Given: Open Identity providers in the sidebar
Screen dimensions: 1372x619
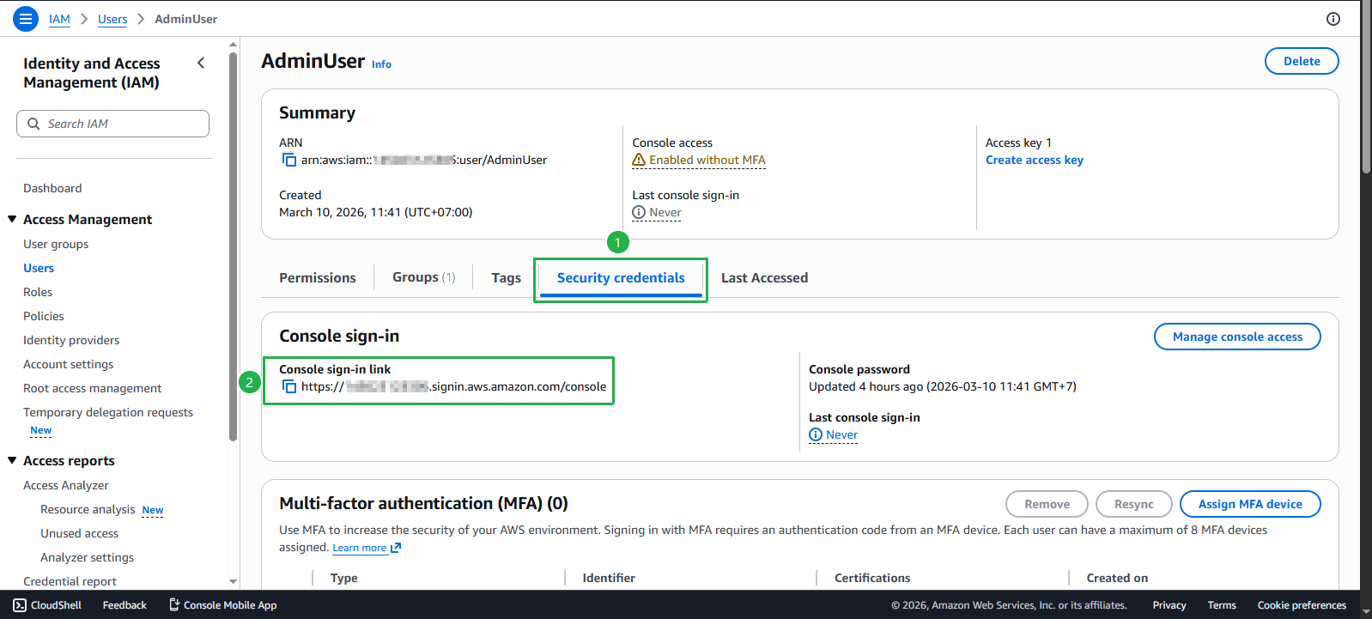Looking at the screenshot, I should [71, 340].
